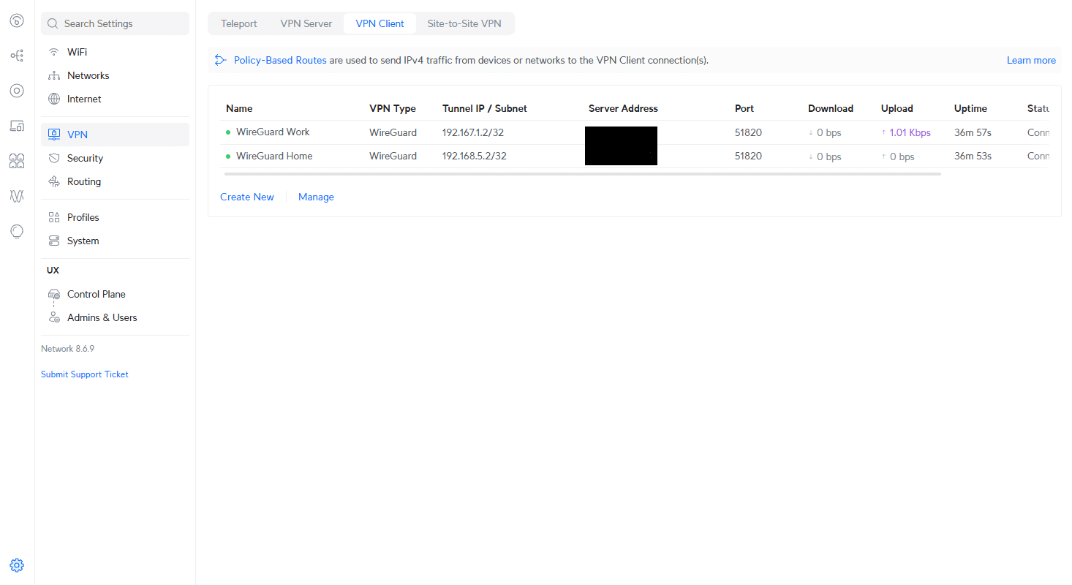Click the Network 8.6.9 version text
Viewport: 1072px width, 585px height.
67,349
